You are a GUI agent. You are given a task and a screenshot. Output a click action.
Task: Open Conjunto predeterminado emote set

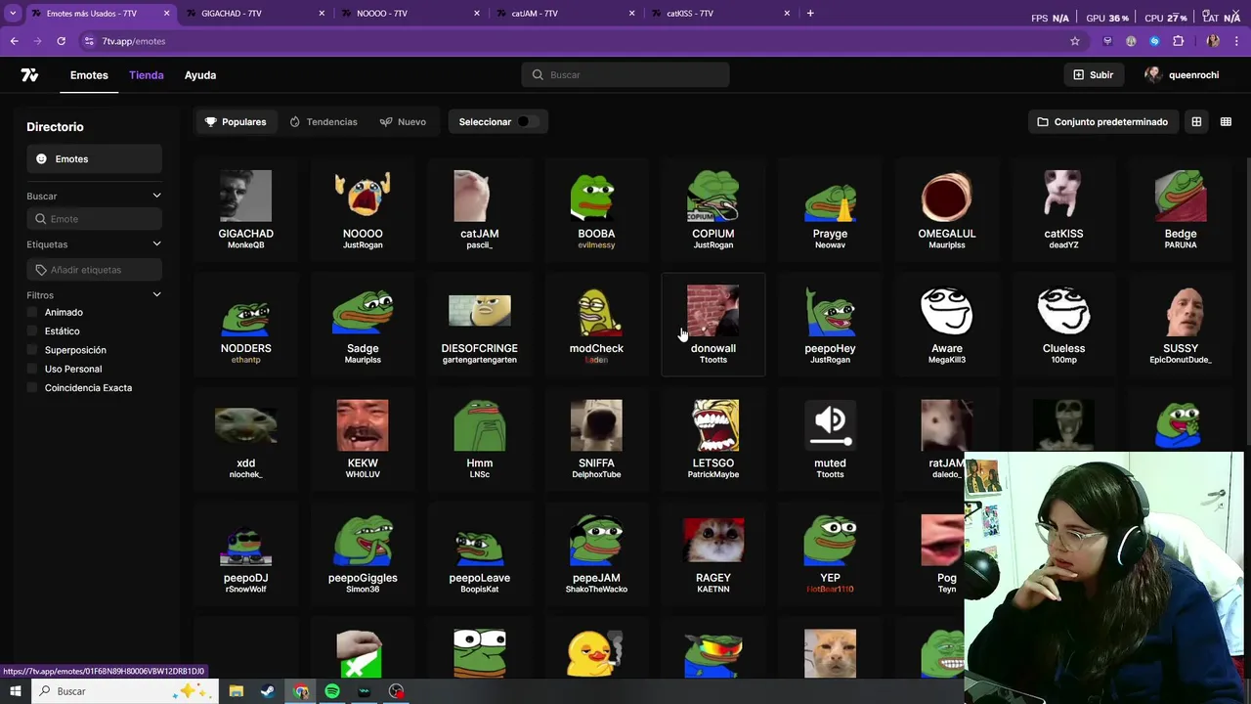pyautogui.click(x=1102, y=122)
